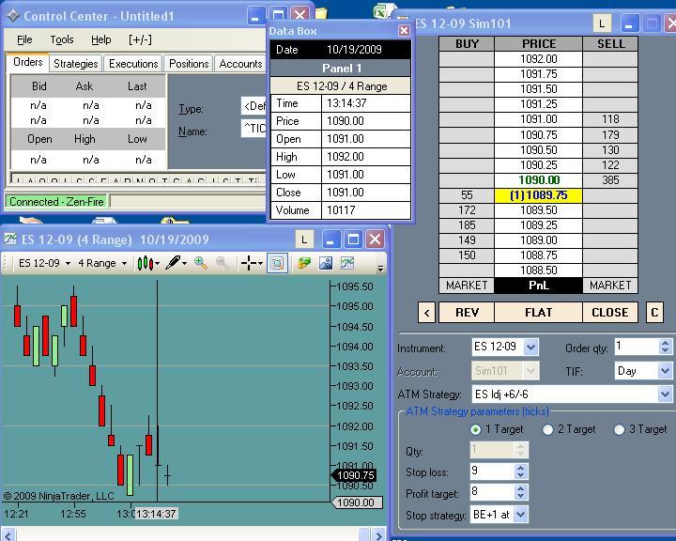Click the chart scrollbar right arrow

coord(378,535)
